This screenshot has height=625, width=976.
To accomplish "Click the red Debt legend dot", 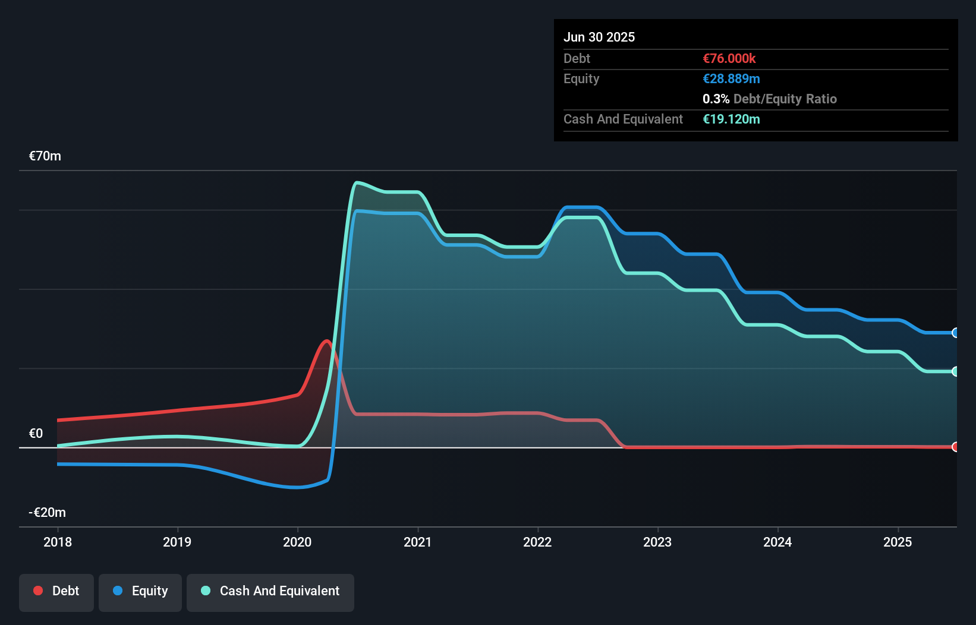I will [38, 591].
